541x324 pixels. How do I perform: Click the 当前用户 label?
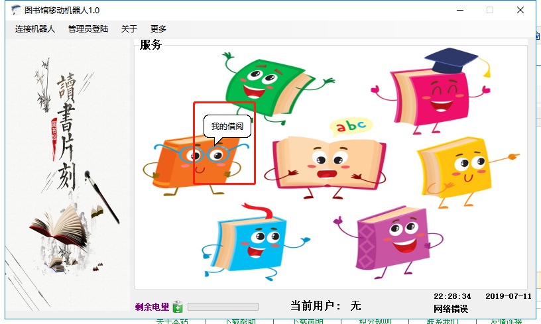316,305
